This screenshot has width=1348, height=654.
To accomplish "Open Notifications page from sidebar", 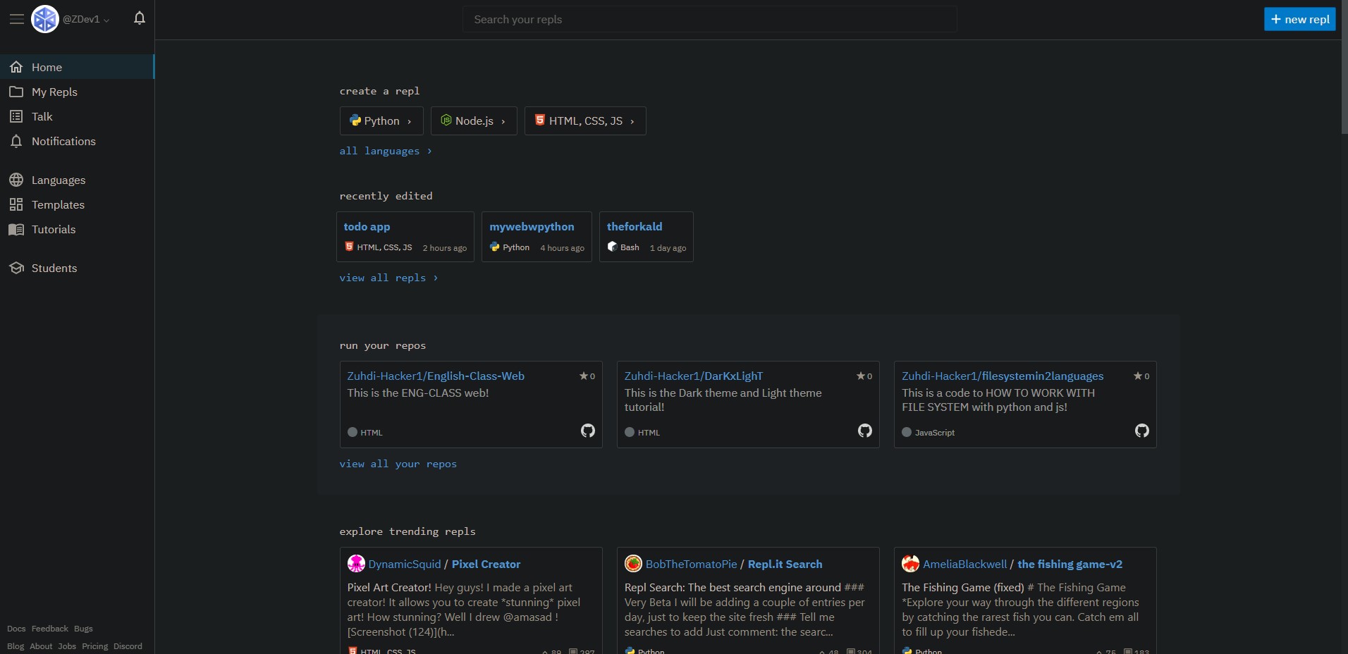I will (x=77, y=141).
